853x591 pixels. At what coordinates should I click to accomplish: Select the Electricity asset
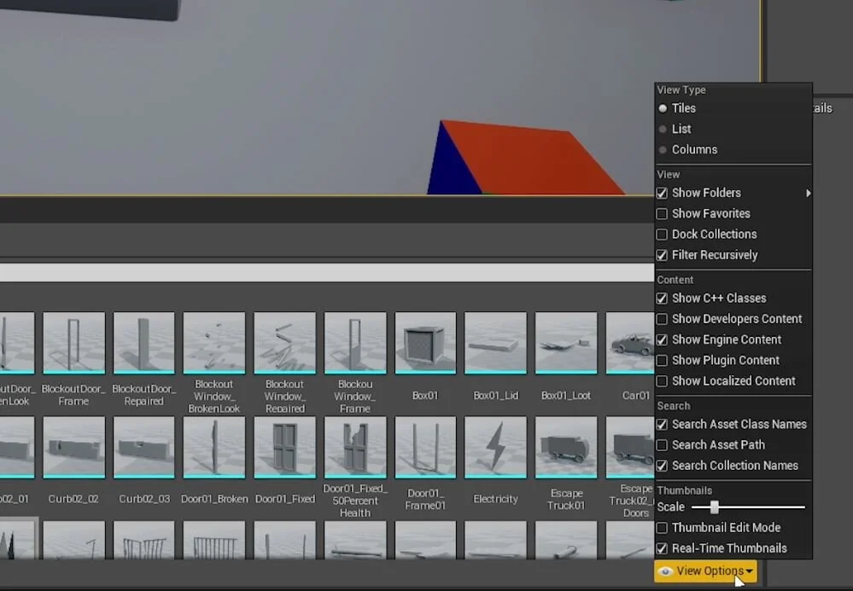pos(495,447)
